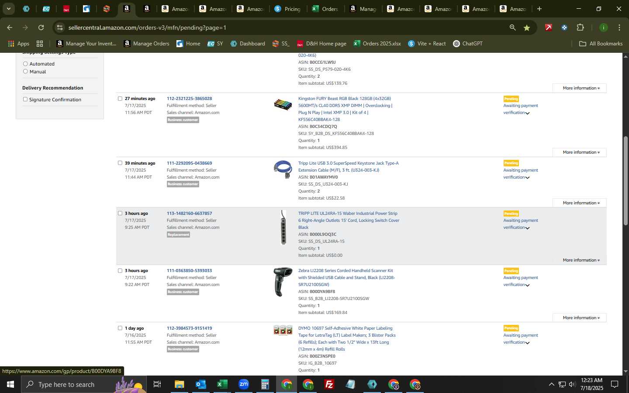629x393 pixels.
Task: Select the Manual shipping settings radio
Action: point(25,72)
